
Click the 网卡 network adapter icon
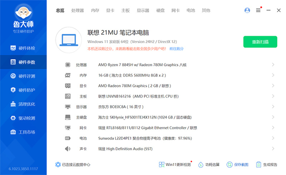(68, 128)
